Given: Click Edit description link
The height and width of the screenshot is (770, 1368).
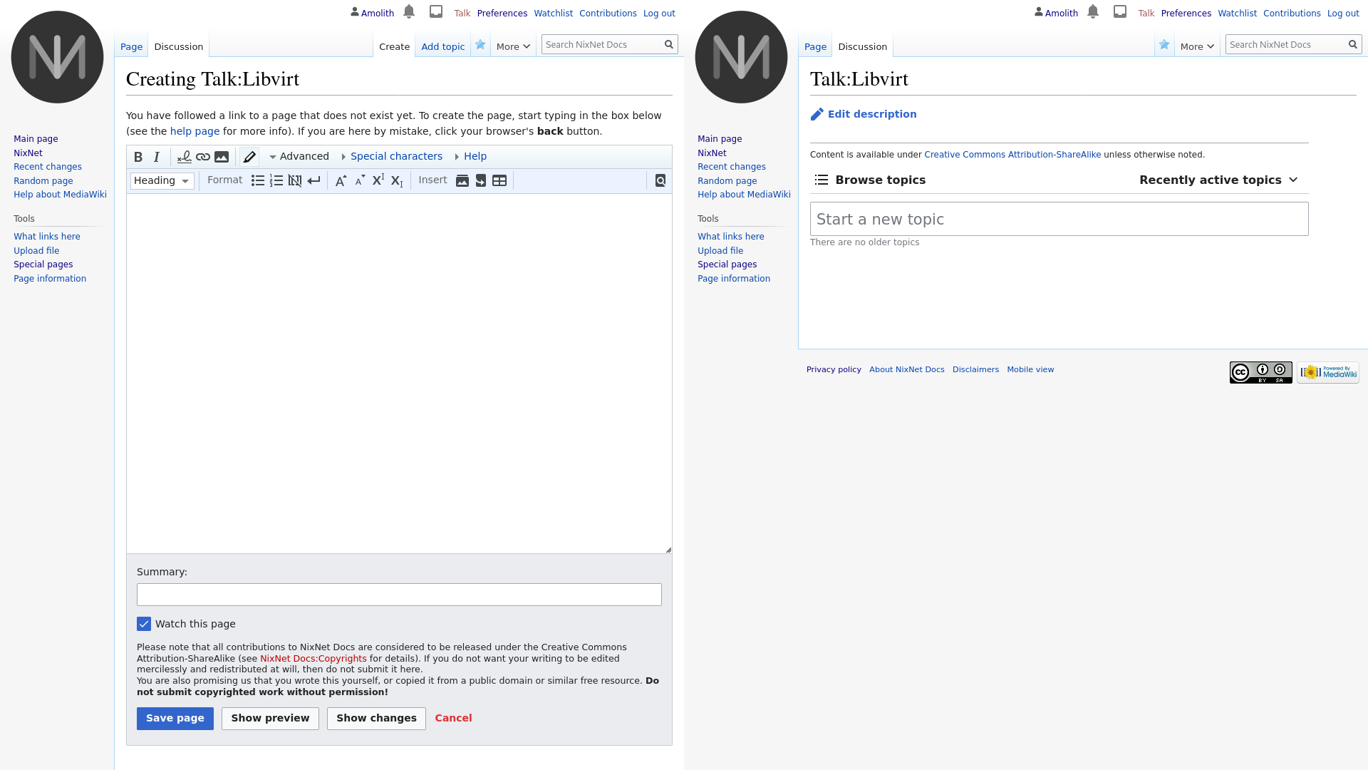Looking at the screenshot, I should (871, 114).
